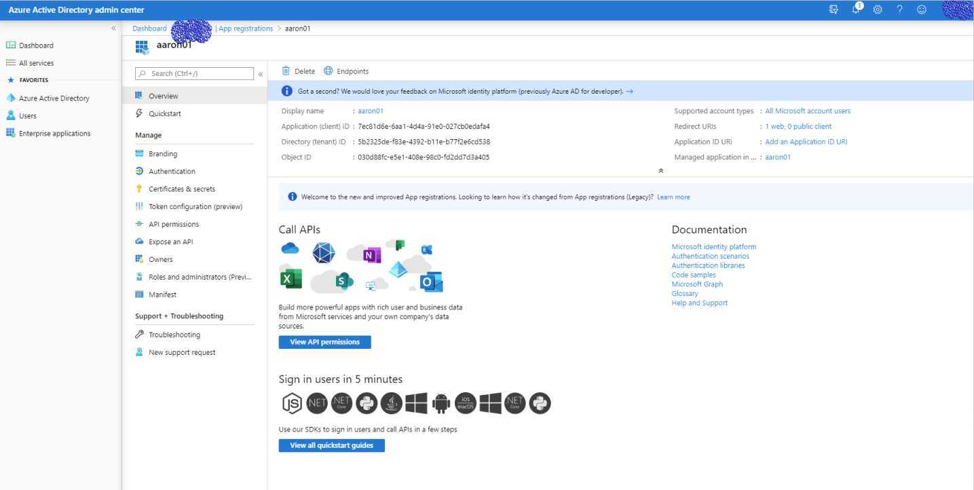Click the Token configuration icon
This screenshot has width=974, height=490.
139,207
